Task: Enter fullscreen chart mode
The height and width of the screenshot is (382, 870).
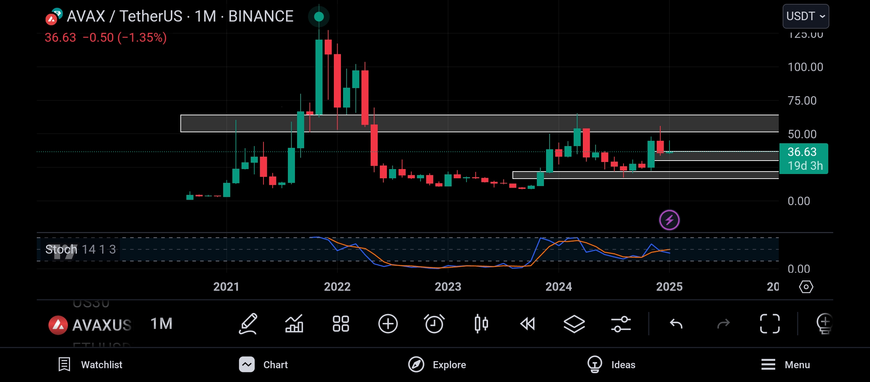Action: [770, 324]
